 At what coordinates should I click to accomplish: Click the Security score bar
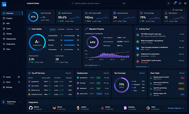(69, 45)
